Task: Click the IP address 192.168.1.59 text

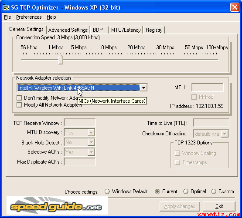Action: pos(197,106)
